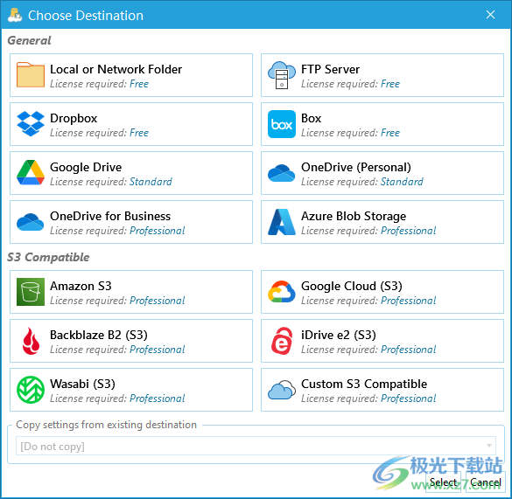This screenshot has height=499, width=512.
Task: Choose the FTP Server title text
Action: click(x=330, y=69)
